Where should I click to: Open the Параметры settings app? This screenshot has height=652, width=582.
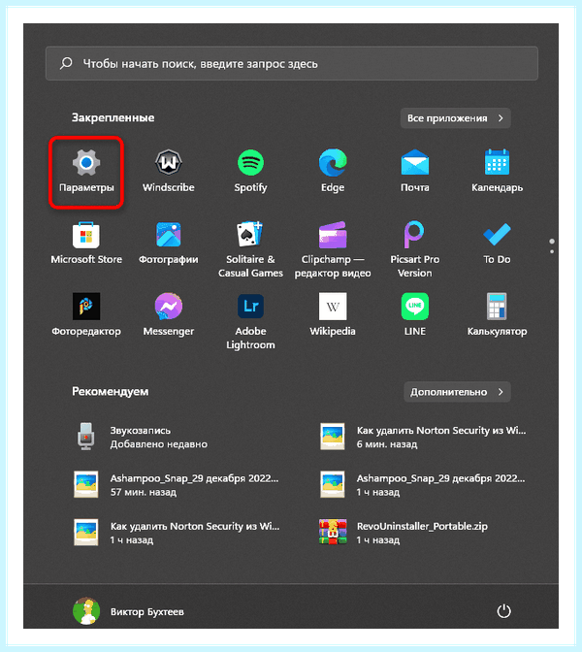click(86, 172)
